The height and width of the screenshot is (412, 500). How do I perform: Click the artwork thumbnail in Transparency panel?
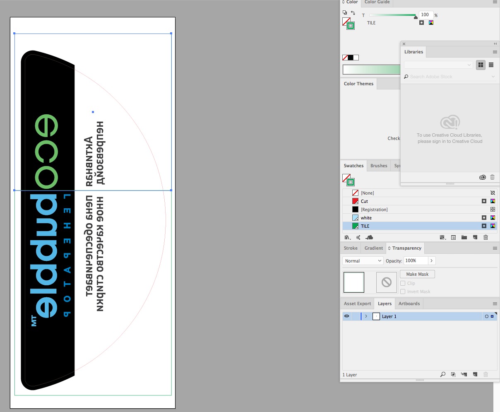(x=354, y=282)
